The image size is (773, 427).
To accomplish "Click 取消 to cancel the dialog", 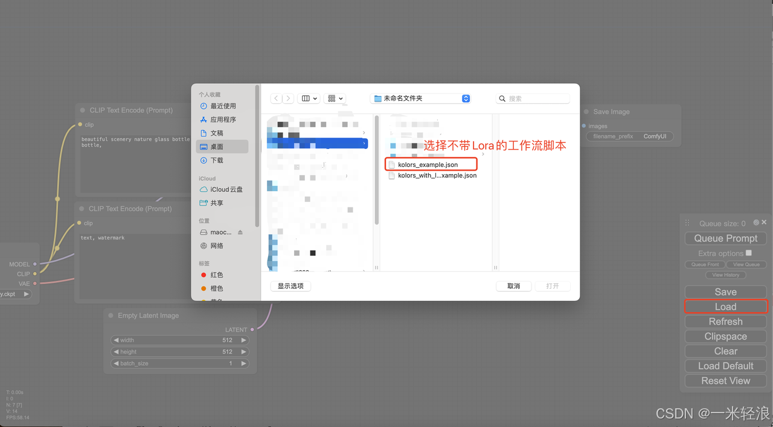I will 513,286.
